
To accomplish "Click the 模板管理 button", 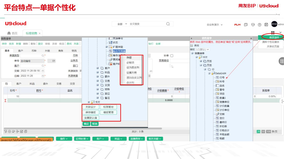I will click(x=108, y=112).
